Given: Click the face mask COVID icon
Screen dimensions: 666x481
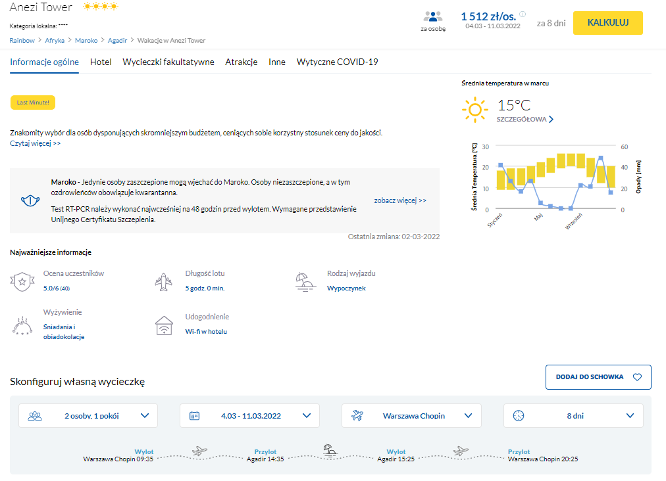Looking at the screenshot, I should [x=28, y=200].
